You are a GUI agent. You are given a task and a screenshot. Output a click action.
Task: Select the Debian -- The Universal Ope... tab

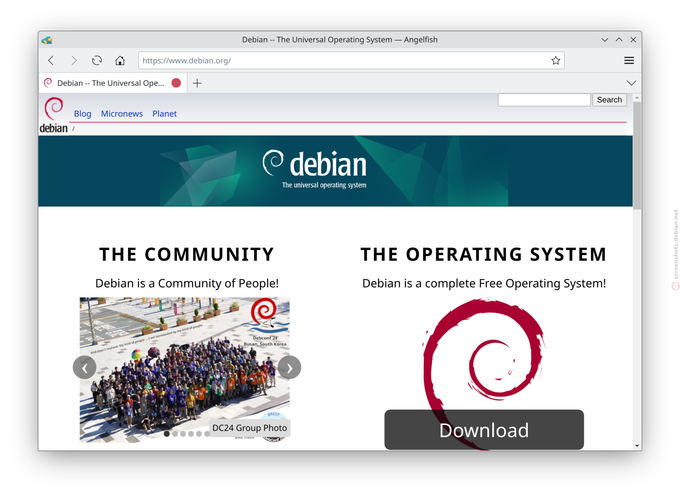(112, 83)
